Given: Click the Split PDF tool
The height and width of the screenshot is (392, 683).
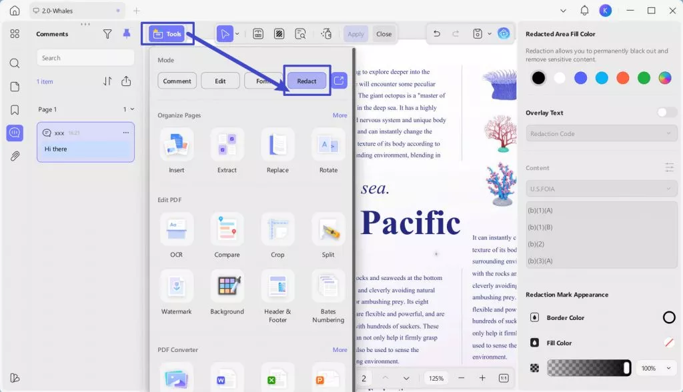Looking at the screenshot, I should [x=328, y=229].
